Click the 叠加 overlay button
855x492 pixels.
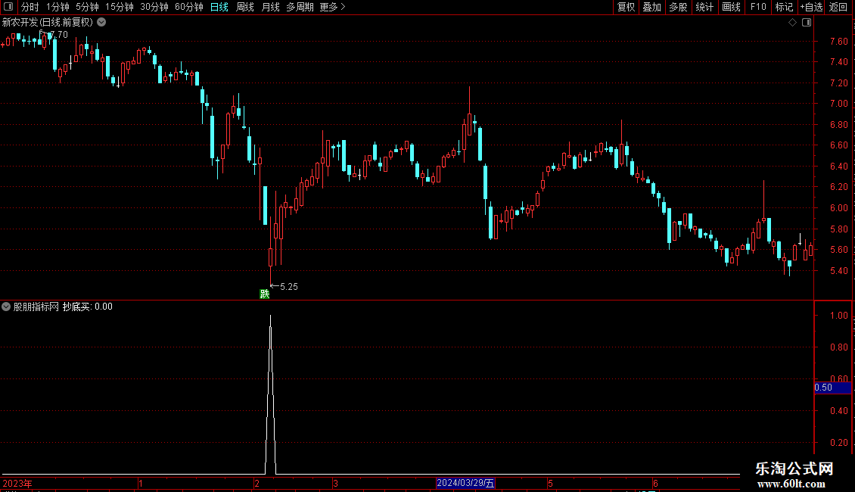coord(652,7)
